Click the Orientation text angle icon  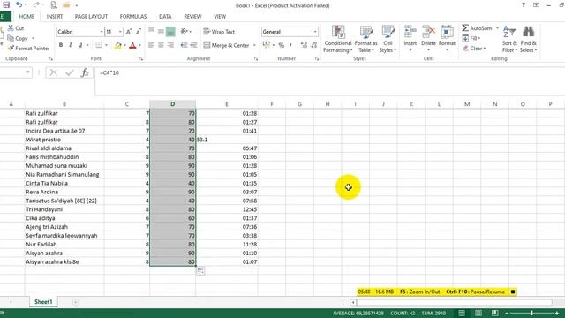[185, 32]
